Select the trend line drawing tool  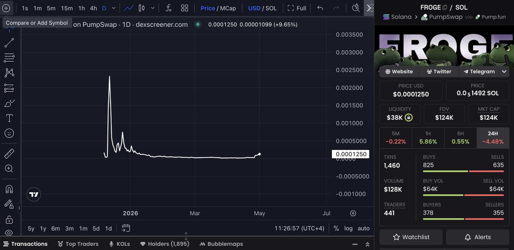click(9, 43)
